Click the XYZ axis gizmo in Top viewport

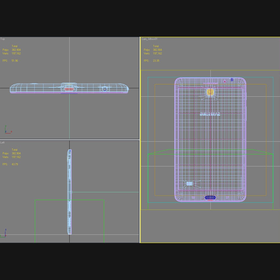click(8, 129)
